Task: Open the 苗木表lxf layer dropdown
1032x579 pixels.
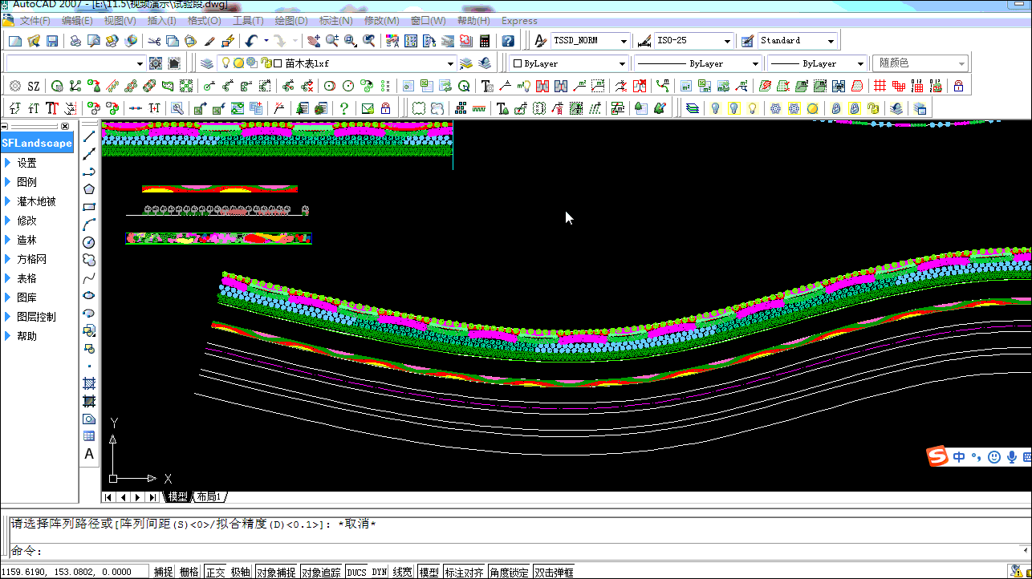Action: [450, 63]
